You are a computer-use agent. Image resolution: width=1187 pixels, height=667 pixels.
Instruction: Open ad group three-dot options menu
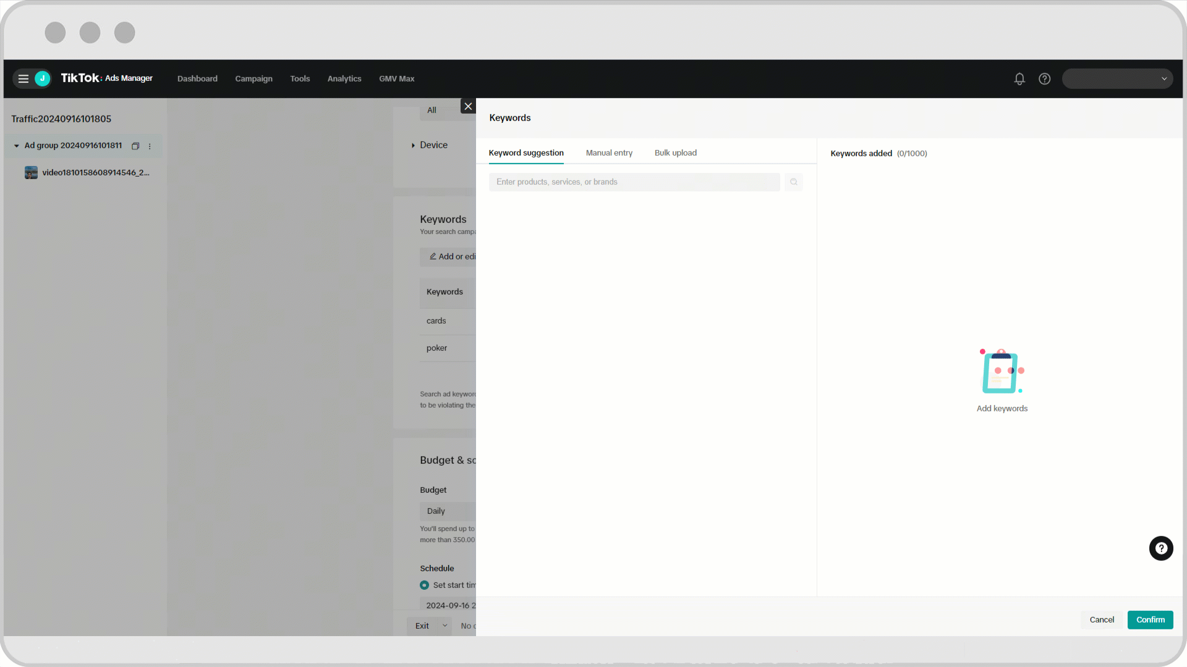(x=150, y=146)
